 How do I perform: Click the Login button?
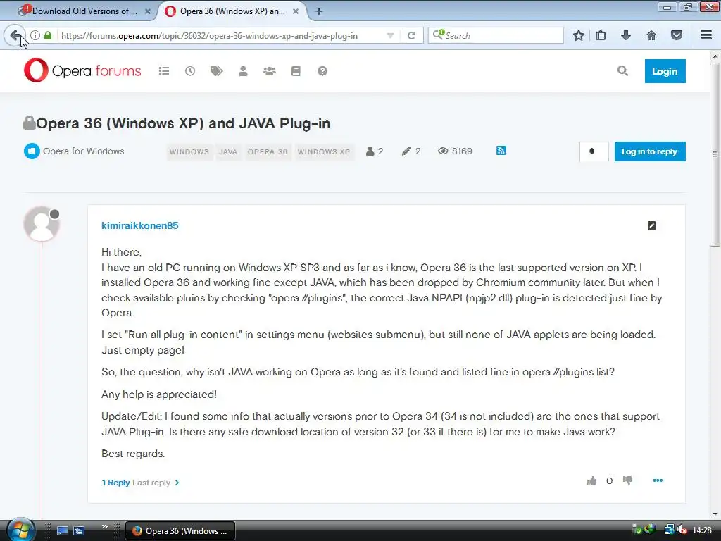tap(665, 71)
